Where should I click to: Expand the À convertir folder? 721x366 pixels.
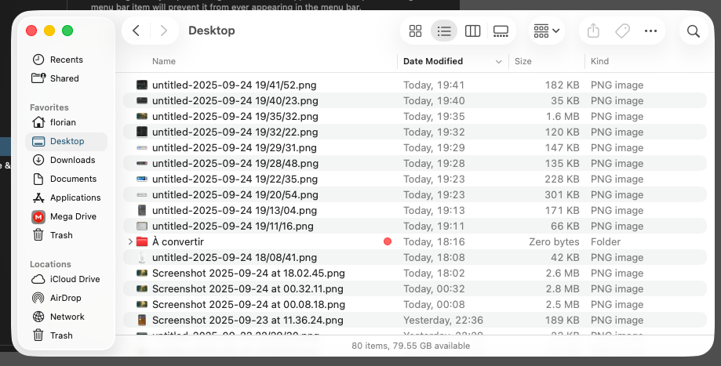tap(130, 242)
